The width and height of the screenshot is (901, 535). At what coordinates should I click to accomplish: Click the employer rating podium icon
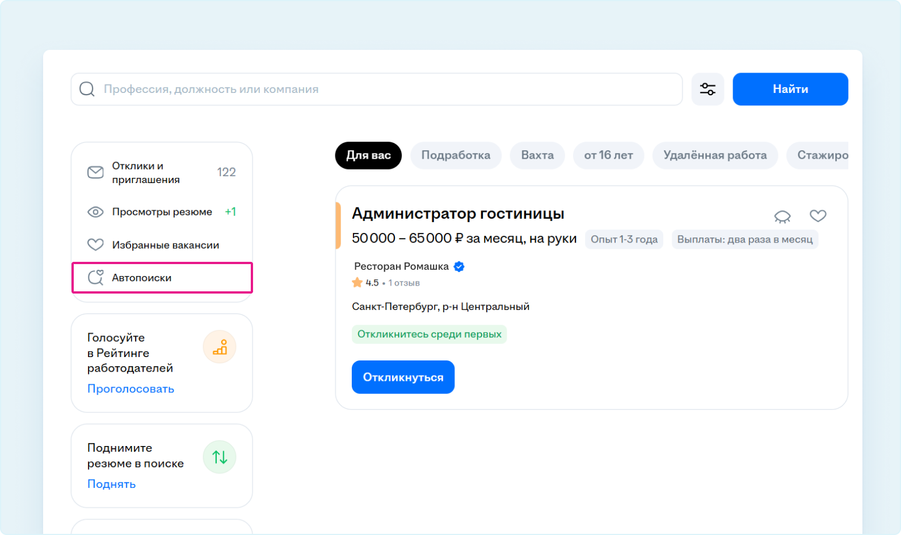pyautogui.click(x=220, y=347)
